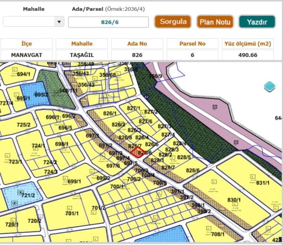Click parcel label 826/1
This screenshot has height=245, width=283.
point(110,114)
